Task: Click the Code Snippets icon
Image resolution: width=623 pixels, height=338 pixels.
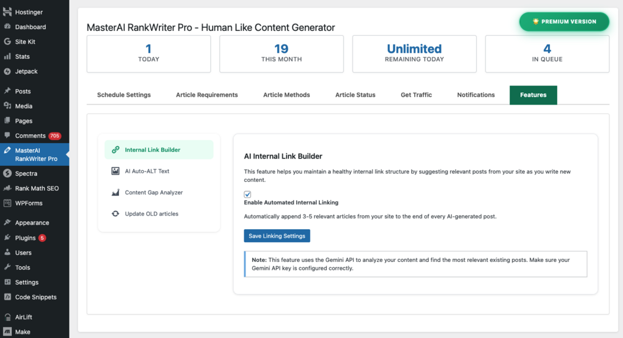Action: (x=7, y=297)
